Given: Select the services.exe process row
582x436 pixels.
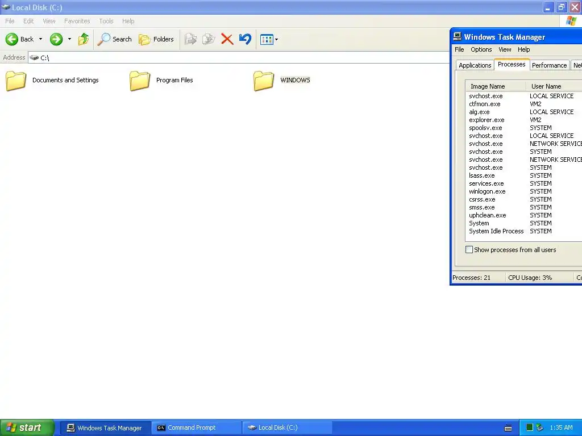Looking at the screenshot, I should [523, 183].
